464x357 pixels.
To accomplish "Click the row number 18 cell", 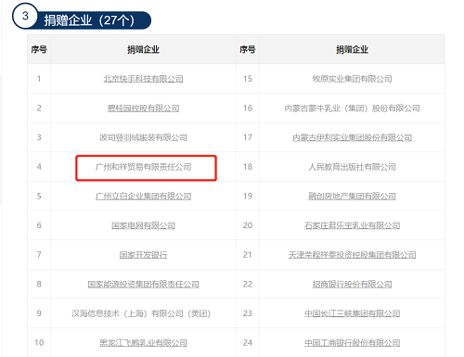I will point(248,167).
